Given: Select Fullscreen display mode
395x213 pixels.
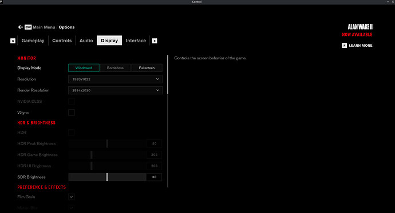Looking at the screenshot, I should (x=147, y=68).
